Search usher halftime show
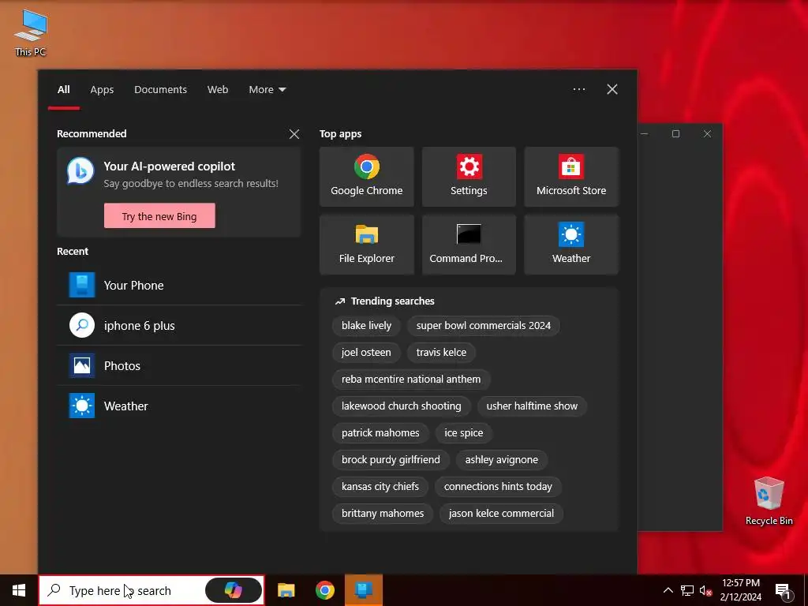This screenshot has width=808, height=606. pos(532,406)
